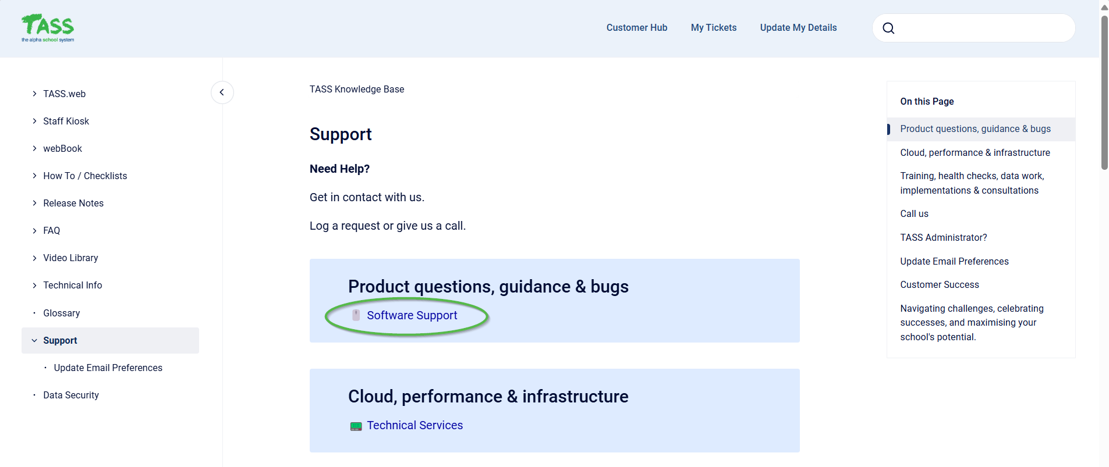The height and width of the screenshot is (467, 1109).
Task: Expand the TASS.web tree item
Action: 35,94
